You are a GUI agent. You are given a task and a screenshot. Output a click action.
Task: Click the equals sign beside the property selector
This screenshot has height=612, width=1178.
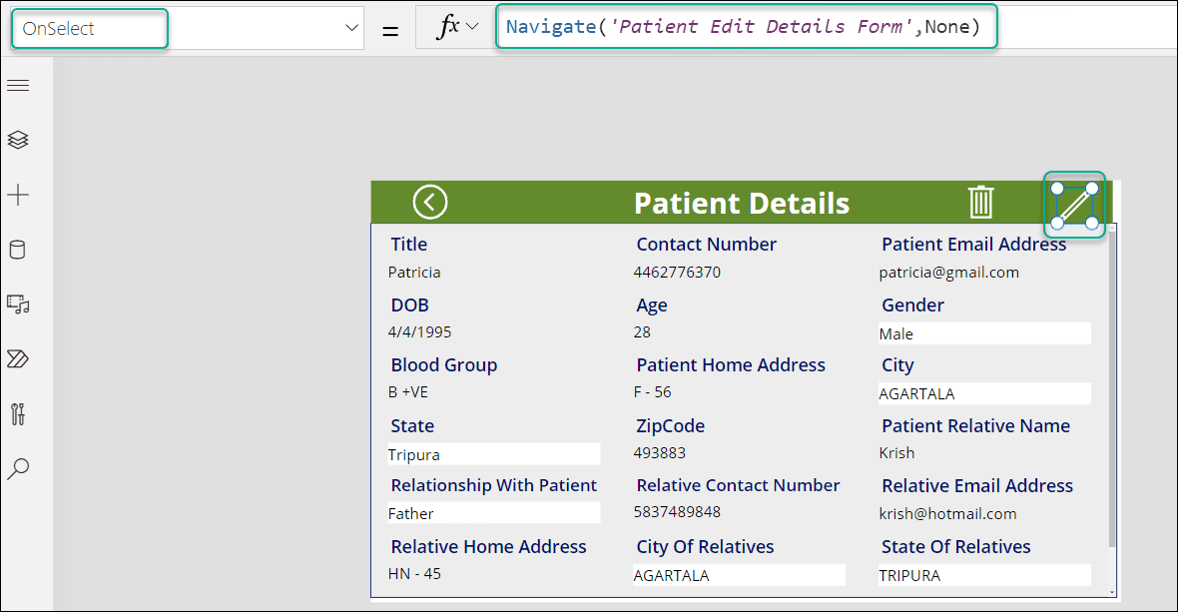tap(391, 26)
